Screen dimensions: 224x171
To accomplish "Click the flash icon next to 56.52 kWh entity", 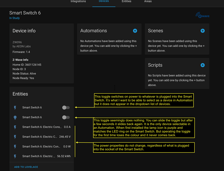I will pyautogui.click(x=15, y=156).
